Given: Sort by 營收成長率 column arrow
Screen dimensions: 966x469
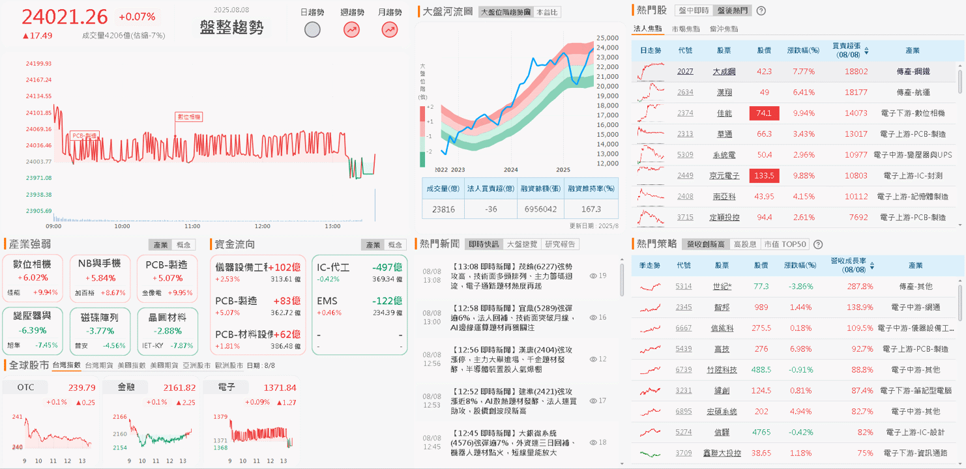Looking at the screenshot, I should [x=872, y=266].
